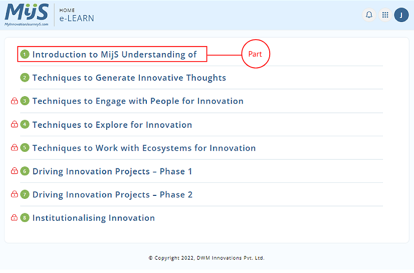Select Techniques to Explore for Innovation
This screenshot has height=273, width=414.
112,125
